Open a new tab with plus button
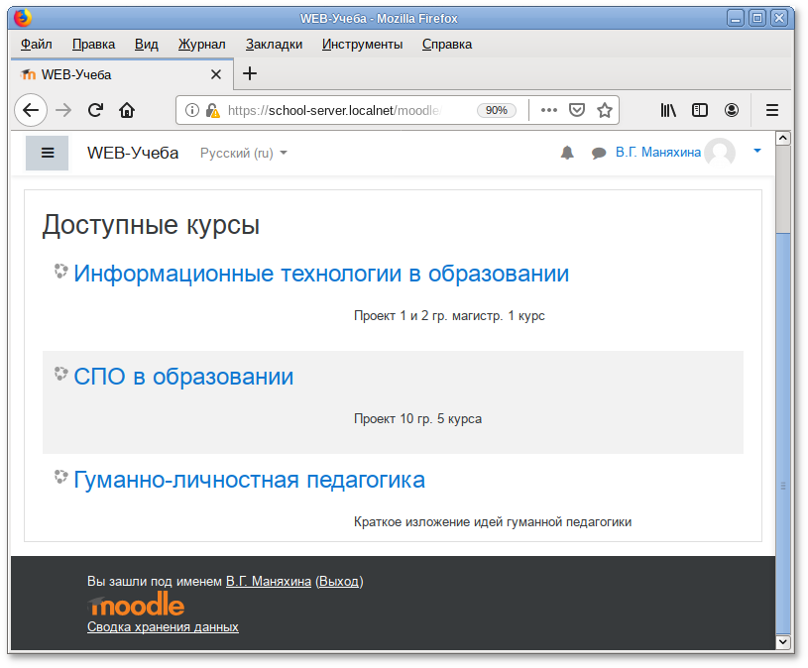This screenshot has height=668, width=808. pos(250,73)
